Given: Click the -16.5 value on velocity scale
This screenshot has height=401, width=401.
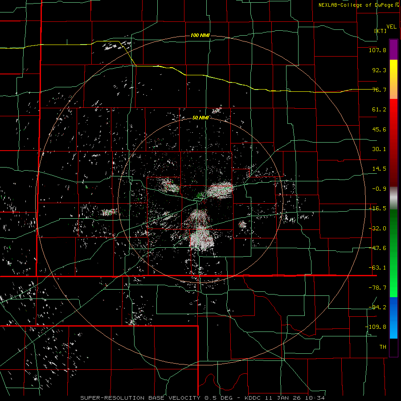Looking at the screenshot, I should pyautogui.click(x=377, y=209).
